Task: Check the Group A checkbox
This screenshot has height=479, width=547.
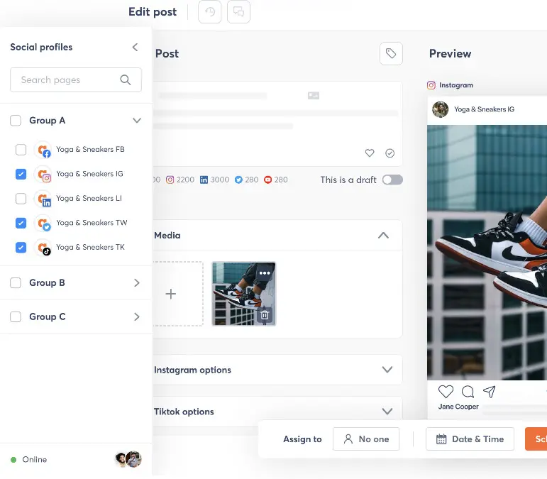Action: [16, 121]
